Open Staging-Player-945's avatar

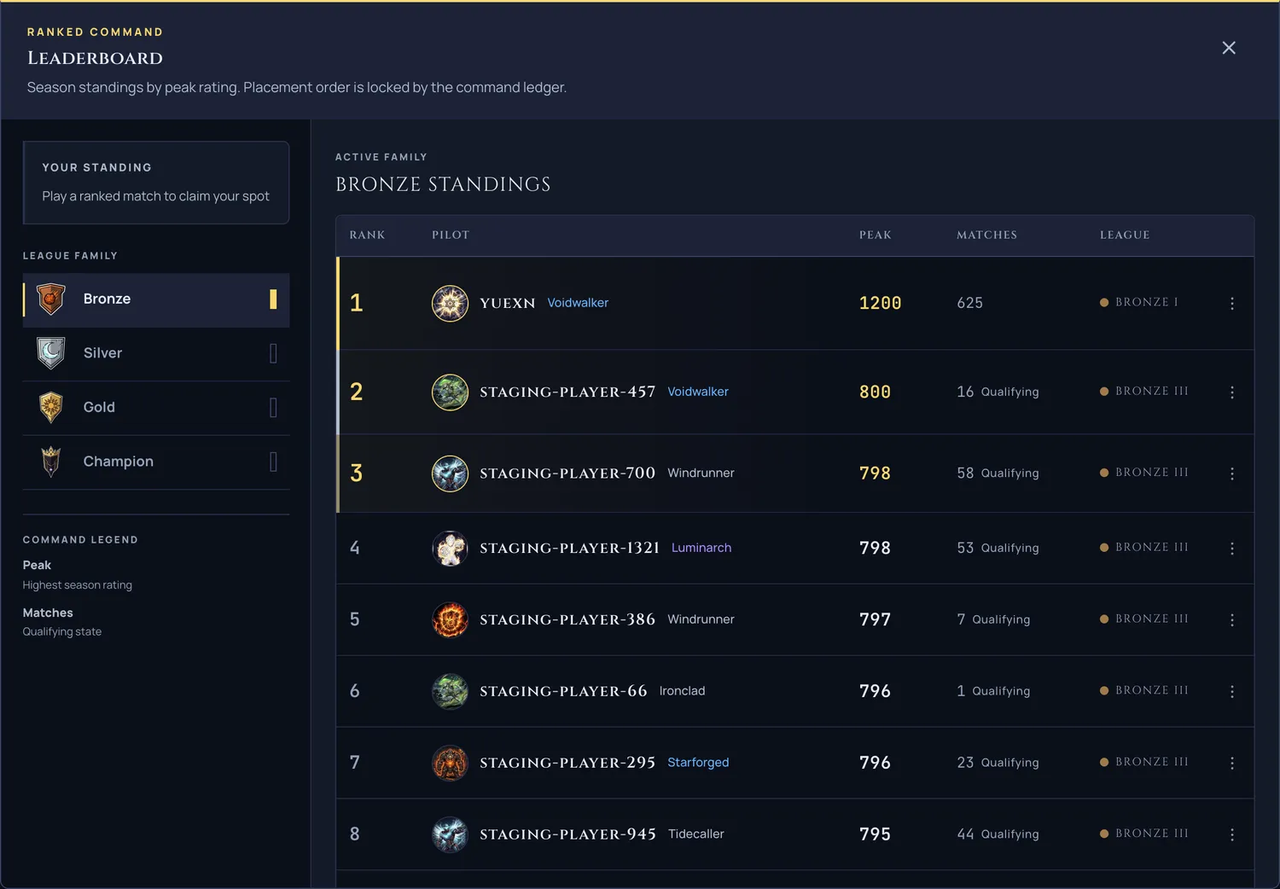coord(450,835)
